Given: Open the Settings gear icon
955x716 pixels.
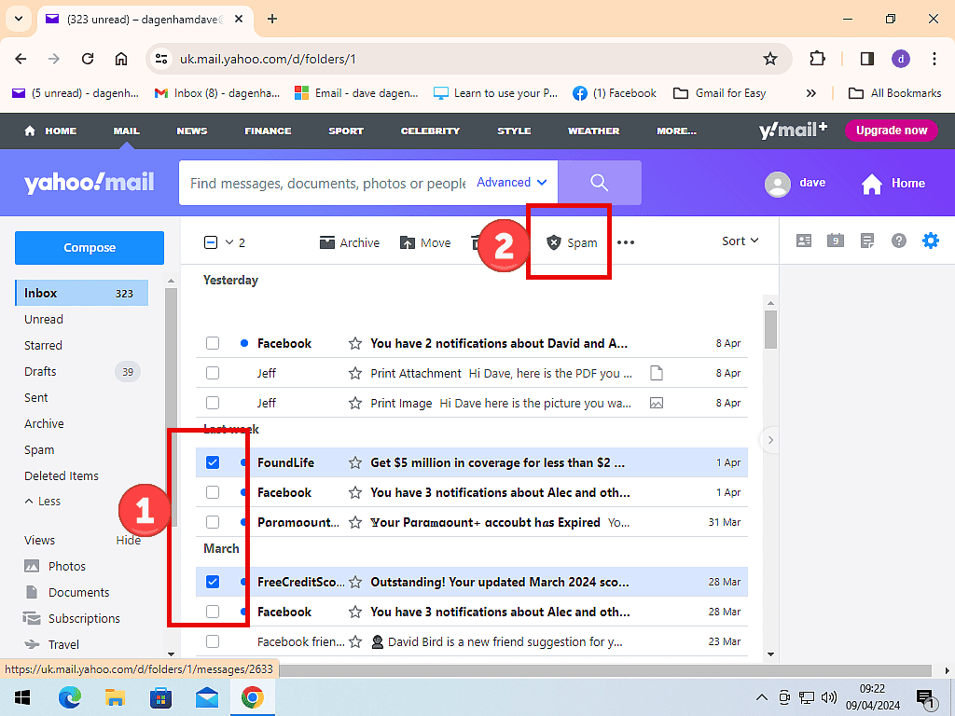Looking at the screenshot, I should point(930,241).
